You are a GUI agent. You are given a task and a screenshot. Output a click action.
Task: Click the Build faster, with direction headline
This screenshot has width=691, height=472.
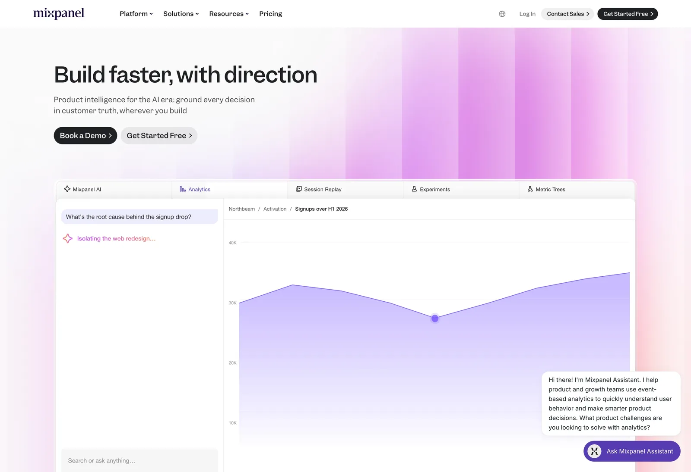[186, 75]
